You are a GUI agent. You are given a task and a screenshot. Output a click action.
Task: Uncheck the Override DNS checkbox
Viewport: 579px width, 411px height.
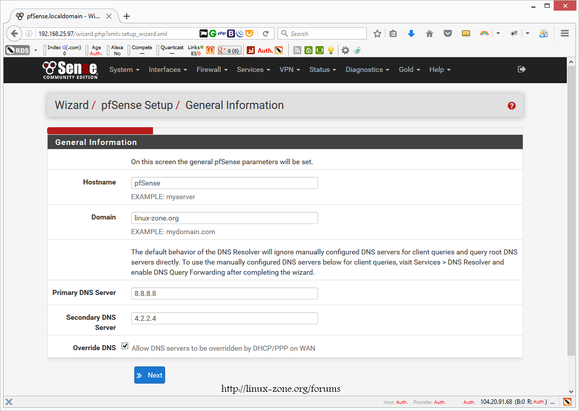coord(125,346)
